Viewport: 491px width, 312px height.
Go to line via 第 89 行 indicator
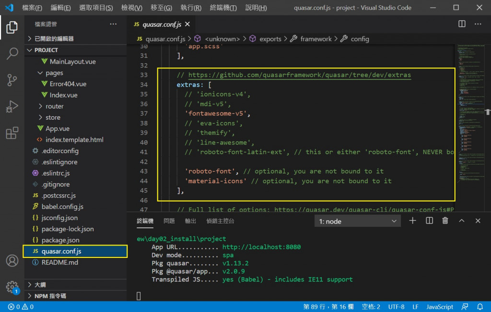328,307
